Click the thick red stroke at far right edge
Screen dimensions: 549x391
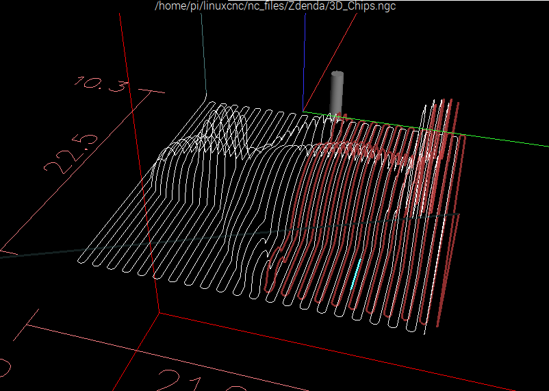coord(446,274)
